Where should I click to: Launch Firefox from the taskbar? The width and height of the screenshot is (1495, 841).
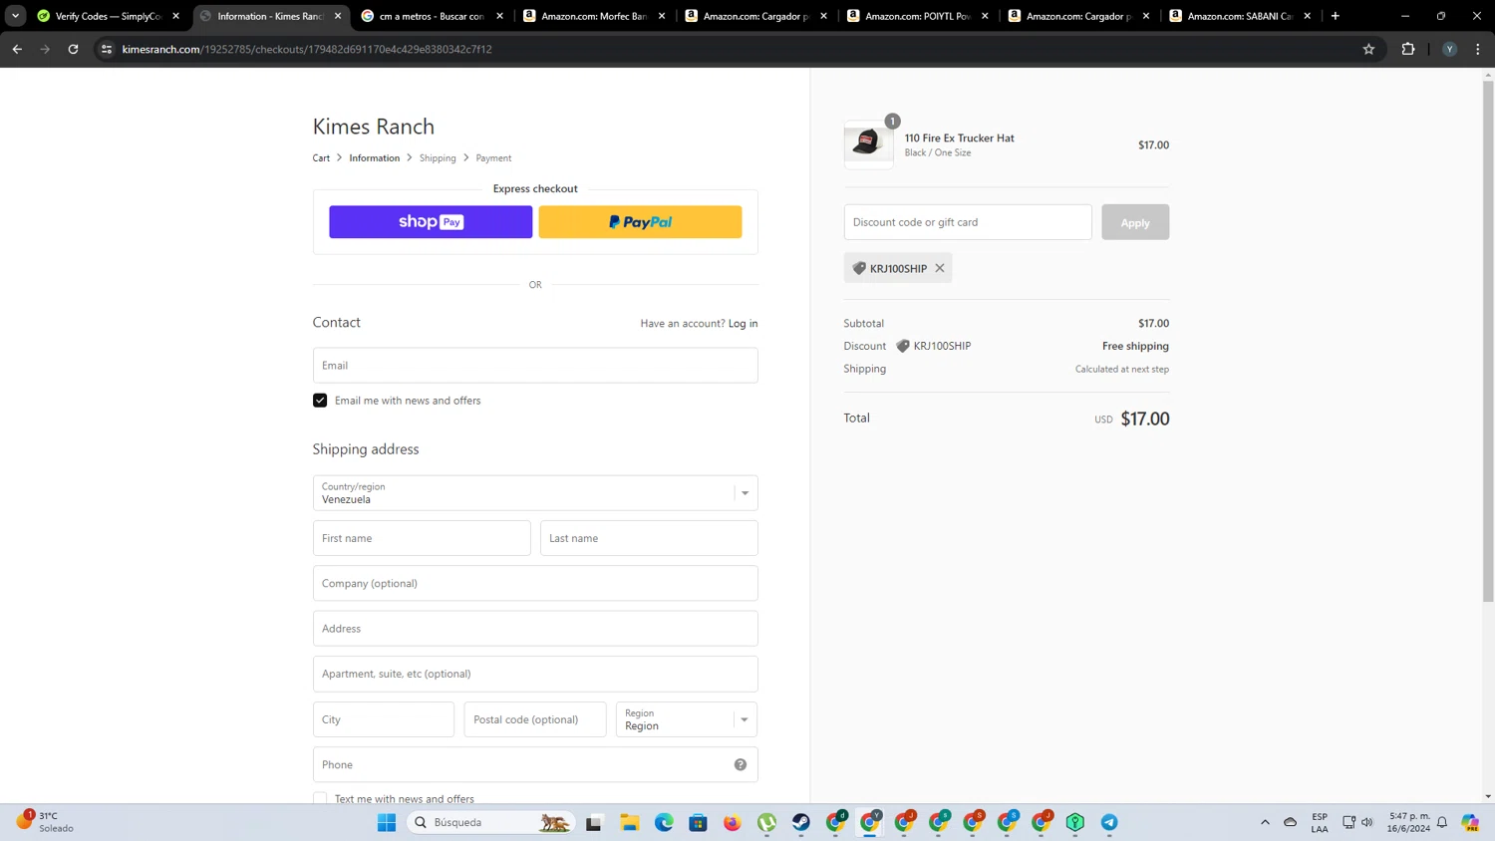733,822
